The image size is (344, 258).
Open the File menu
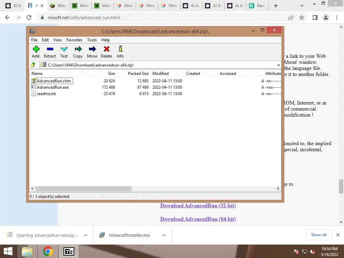point(34,40)
